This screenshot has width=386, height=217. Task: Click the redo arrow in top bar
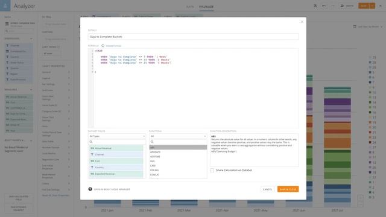tap(333, 5)
